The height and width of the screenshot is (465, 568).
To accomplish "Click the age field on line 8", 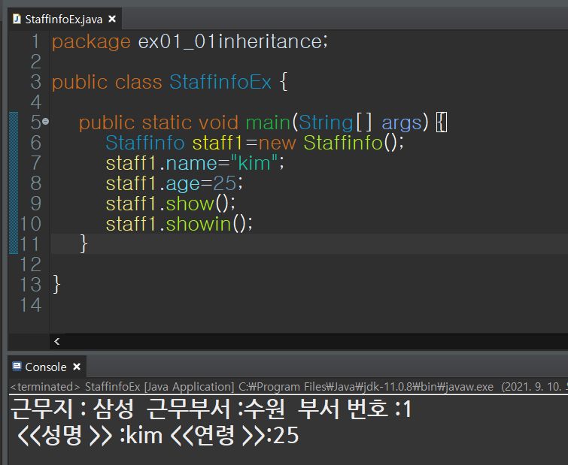I will 183,184.
